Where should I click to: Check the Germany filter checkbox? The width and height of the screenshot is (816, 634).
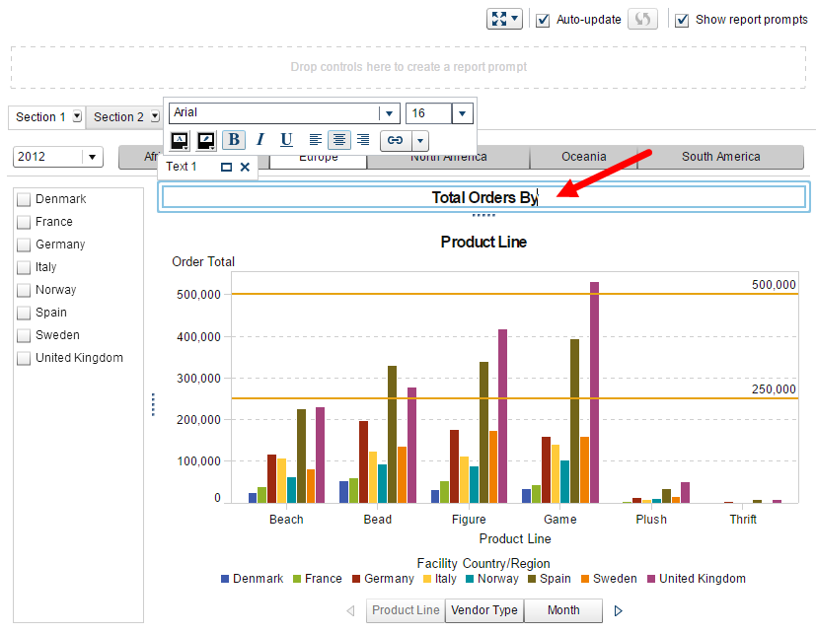point(24,245)
